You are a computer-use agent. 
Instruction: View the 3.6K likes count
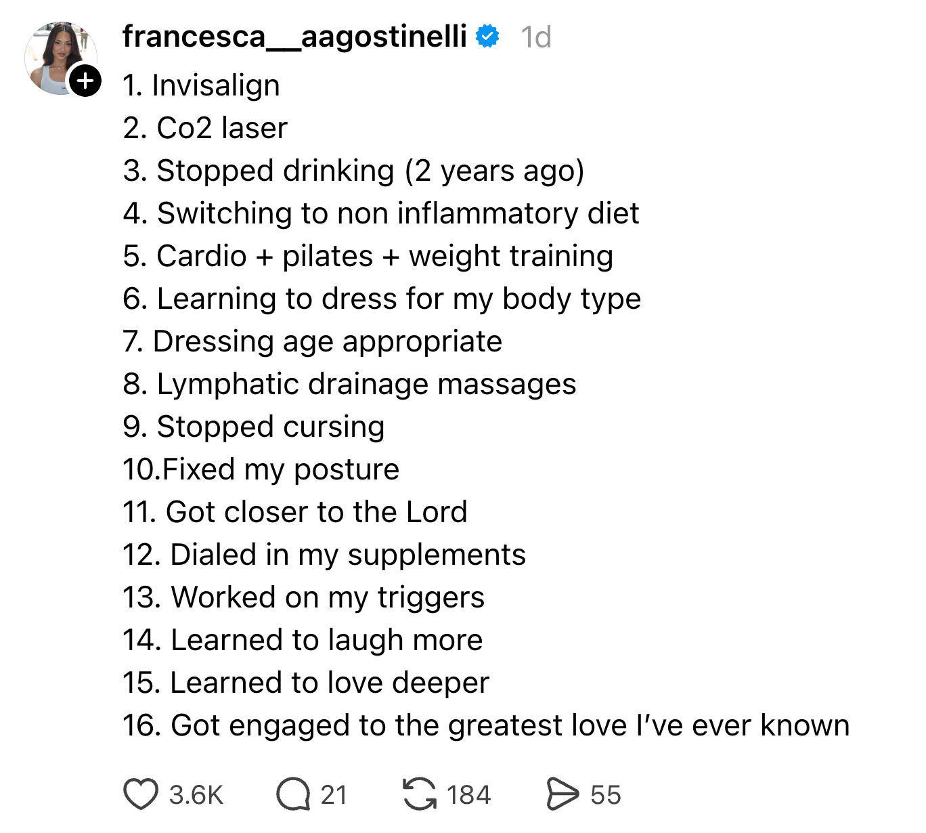[196, 795]
